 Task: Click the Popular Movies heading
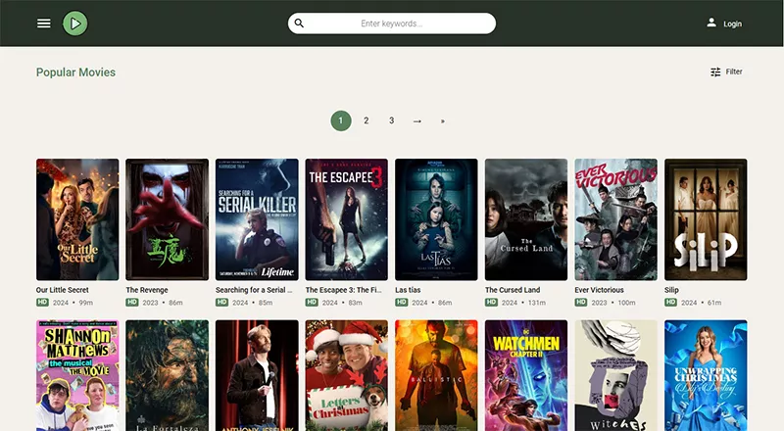(x=75, y=72)
